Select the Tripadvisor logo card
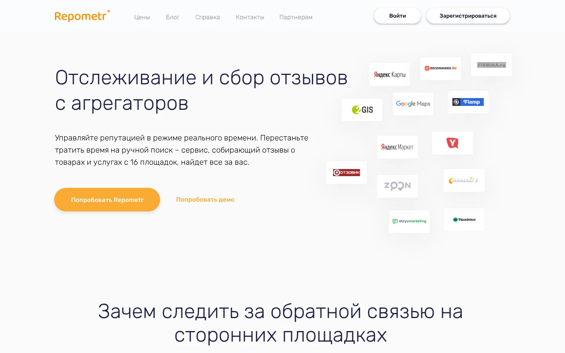This screenshot has width=565, height=353. click(464, 220)
